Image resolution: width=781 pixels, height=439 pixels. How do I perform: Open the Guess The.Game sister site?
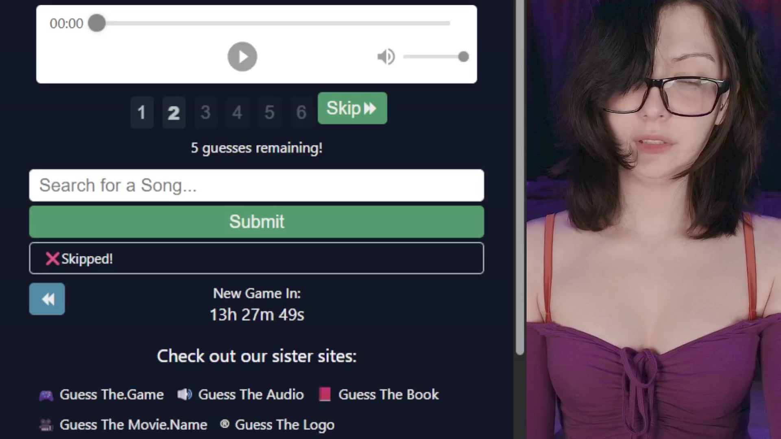tap(111, 394)
